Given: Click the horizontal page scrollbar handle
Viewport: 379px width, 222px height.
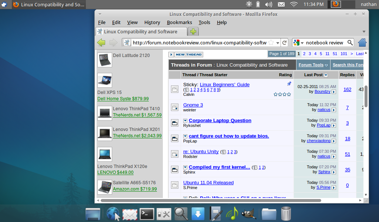Looking at the screenshot, I should click(x=211, y=201).
